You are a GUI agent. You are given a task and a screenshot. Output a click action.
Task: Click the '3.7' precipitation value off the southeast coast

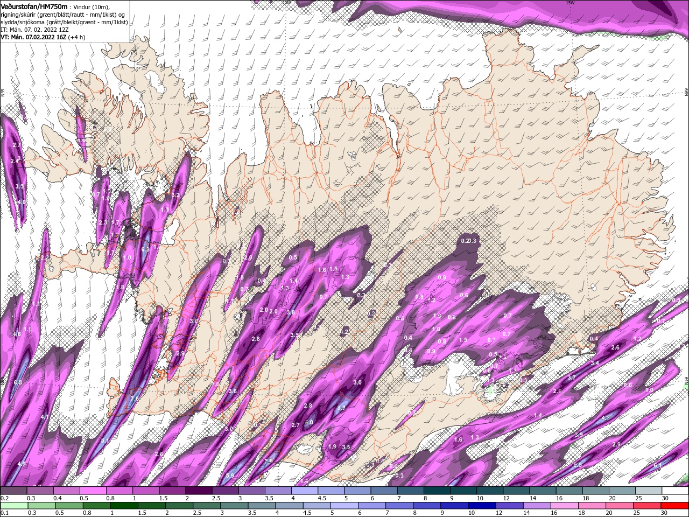(x=572, y=378)
